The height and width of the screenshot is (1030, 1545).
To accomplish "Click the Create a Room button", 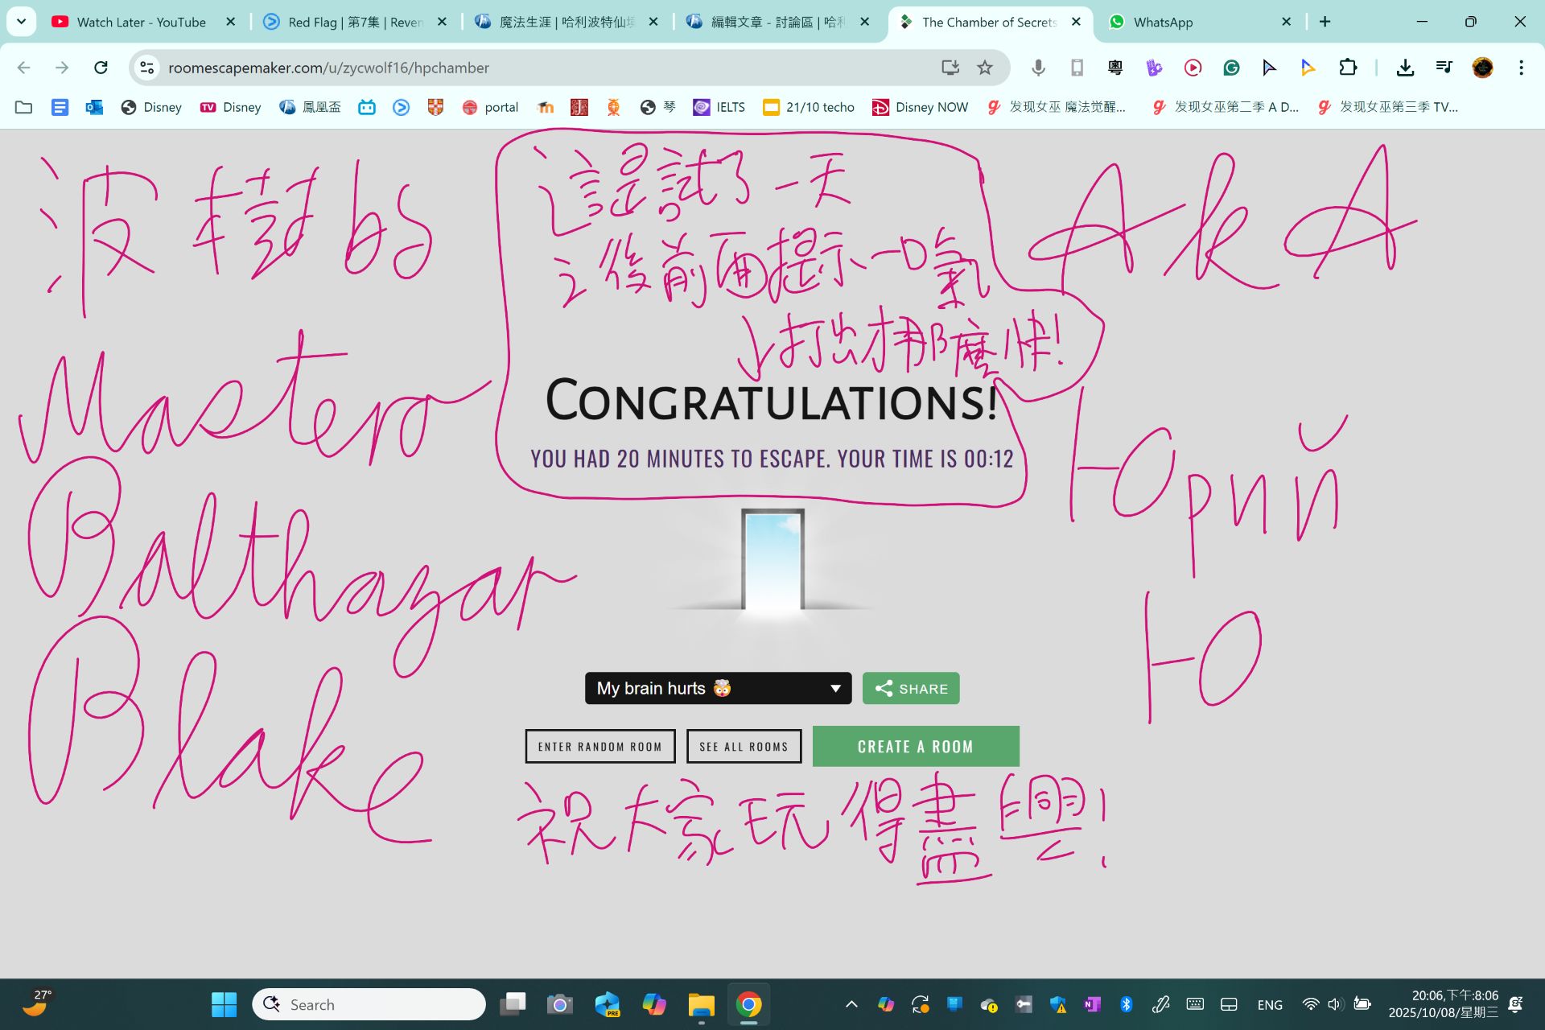I will 915,746.
